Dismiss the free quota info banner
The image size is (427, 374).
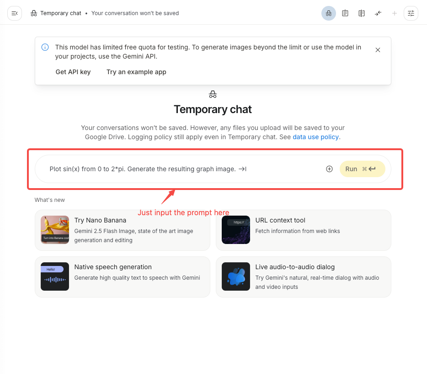click(x=378, y=50)
